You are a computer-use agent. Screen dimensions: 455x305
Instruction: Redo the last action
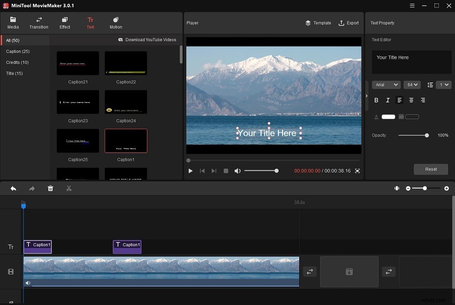[x=31, y=188]
